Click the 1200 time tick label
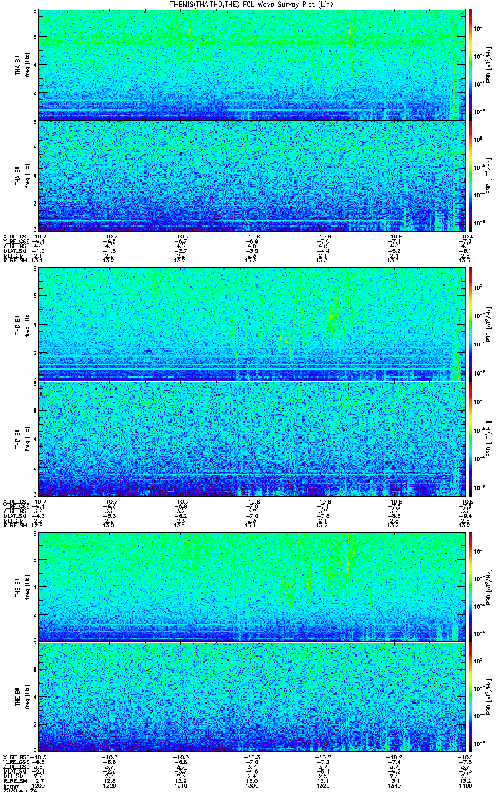The image size is (497, 795). (x=39, y=784)
